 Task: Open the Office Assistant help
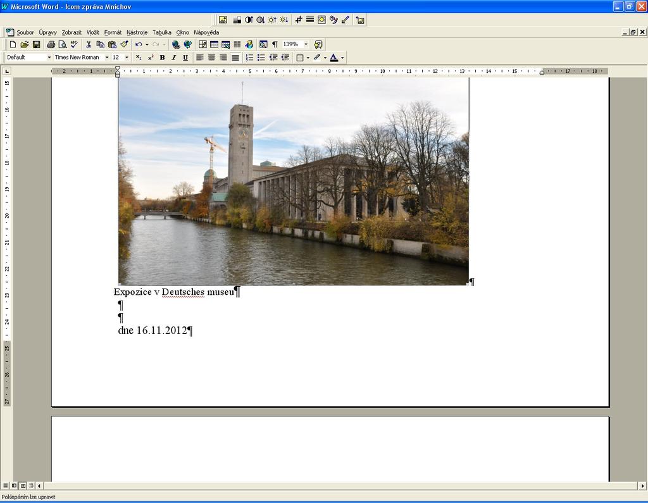318,44
